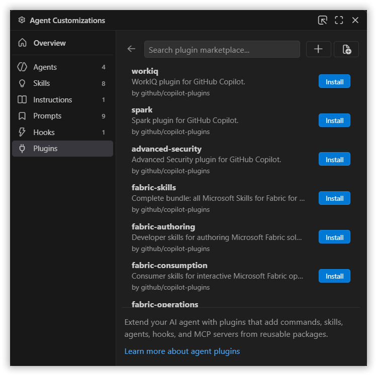This screenshot has height=376, width=377.
Task: Click 'by github/copilot-plugins' under fabric-skills
Action: tap(170, 210)
